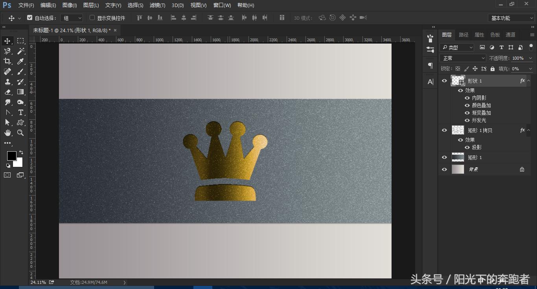Hide the 投影 effect
The width and height of the screenshot is (537, 289).
[467, 147]
